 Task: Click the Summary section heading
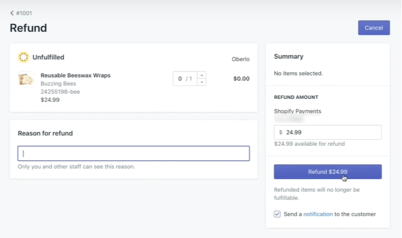click(289, 57)
